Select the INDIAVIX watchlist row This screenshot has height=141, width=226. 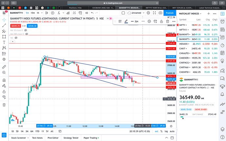[198, 44]
